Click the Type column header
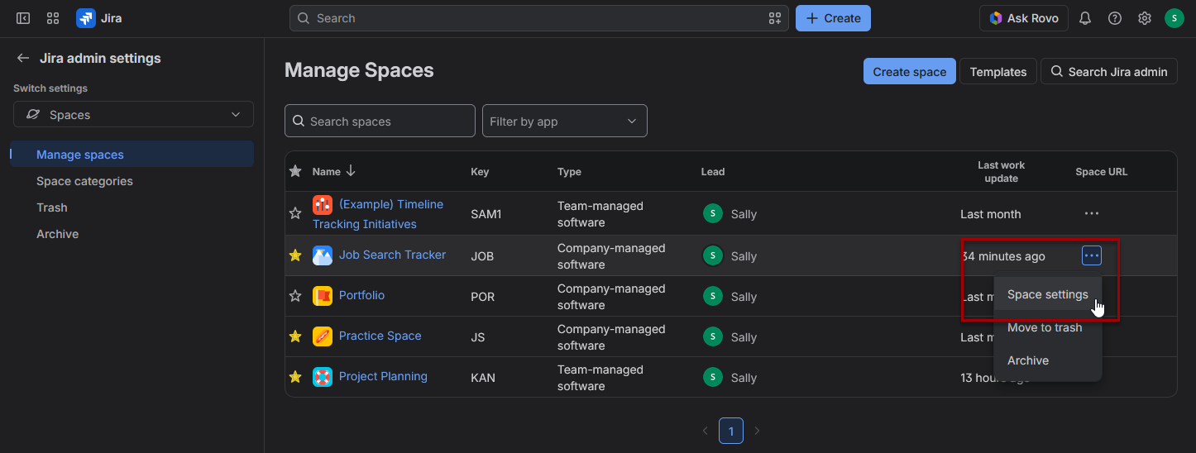This screenshot has height=453, width=1196. coord(569,172)
